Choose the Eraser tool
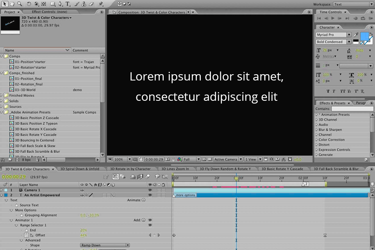This screenshot has width=375, height=250. 91,4
